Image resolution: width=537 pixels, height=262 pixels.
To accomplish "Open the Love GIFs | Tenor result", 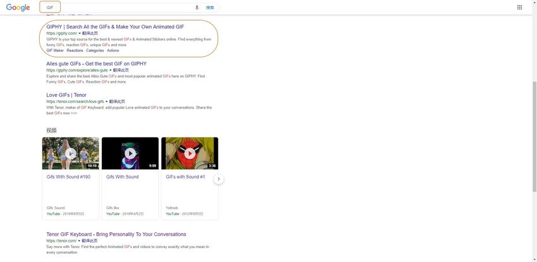I will (66, 95).
